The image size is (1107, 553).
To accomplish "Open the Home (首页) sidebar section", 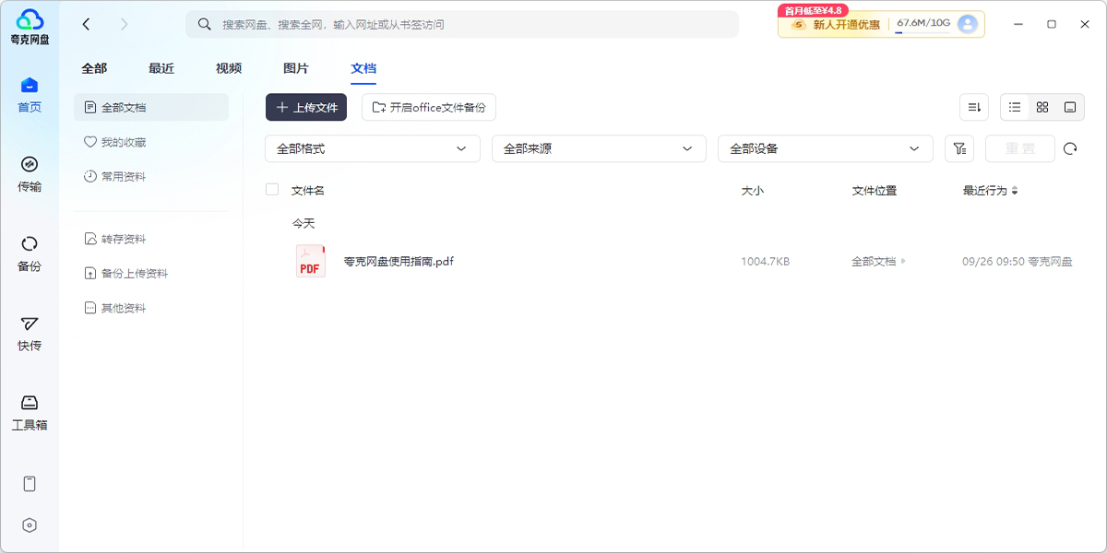I will click(30, 95).
